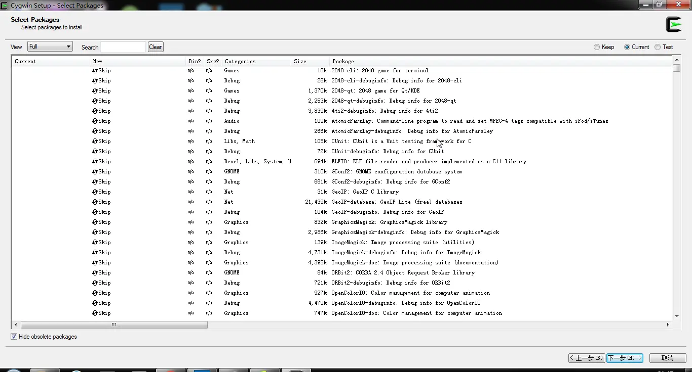Toggle Skip icon for ORBit2 CORBA package
This screenshot has width=692, height=372.
tap(95, 273)
